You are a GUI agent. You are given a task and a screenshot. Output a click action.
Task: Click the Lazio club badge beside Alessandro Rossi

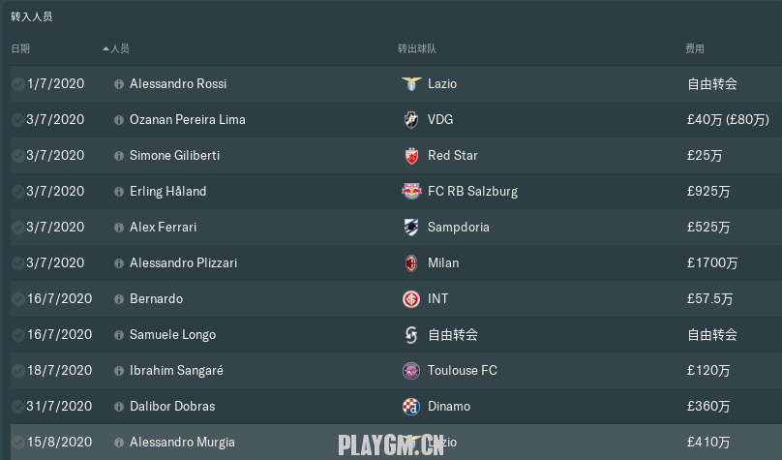point(411,84)
